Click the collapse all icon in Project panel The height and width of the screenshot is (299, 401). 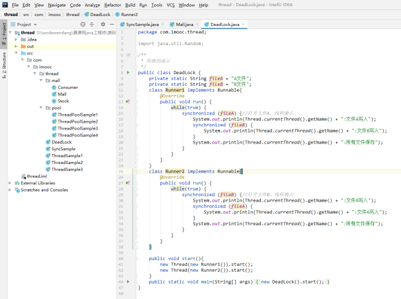(92, 24)
